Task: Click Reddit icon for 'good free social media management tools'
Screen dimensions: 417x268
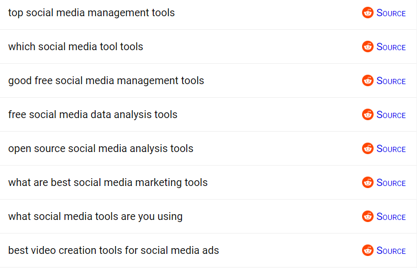Action: [x=368, y=80]
